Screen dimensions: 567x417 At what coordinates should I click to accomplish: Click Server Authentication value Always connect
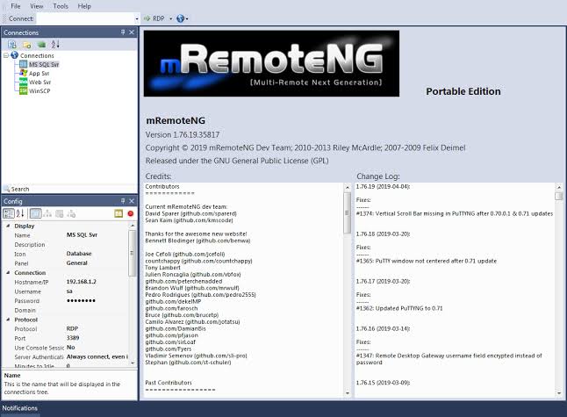(x=97, y=356)
